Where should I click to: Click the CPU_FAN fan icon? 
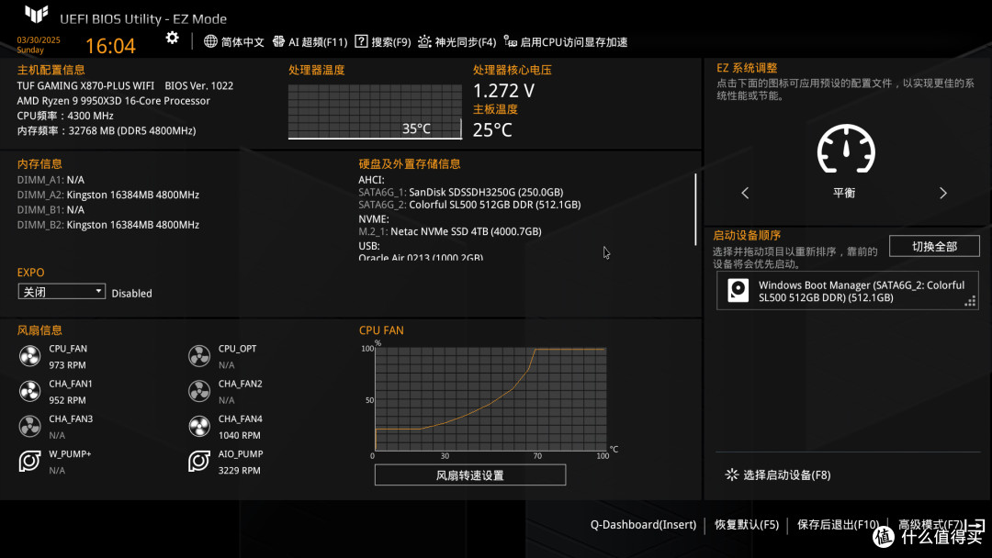pos(29,356)
